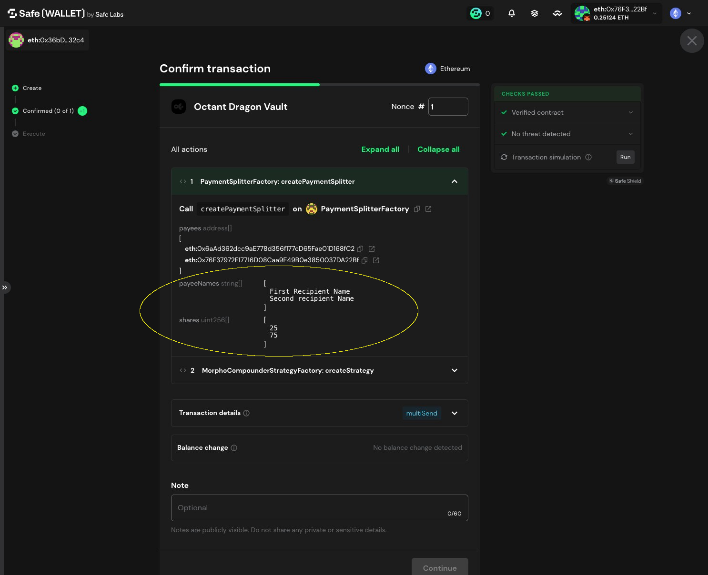Select the Execute step
Screen dimensions: 708x575
29,134
